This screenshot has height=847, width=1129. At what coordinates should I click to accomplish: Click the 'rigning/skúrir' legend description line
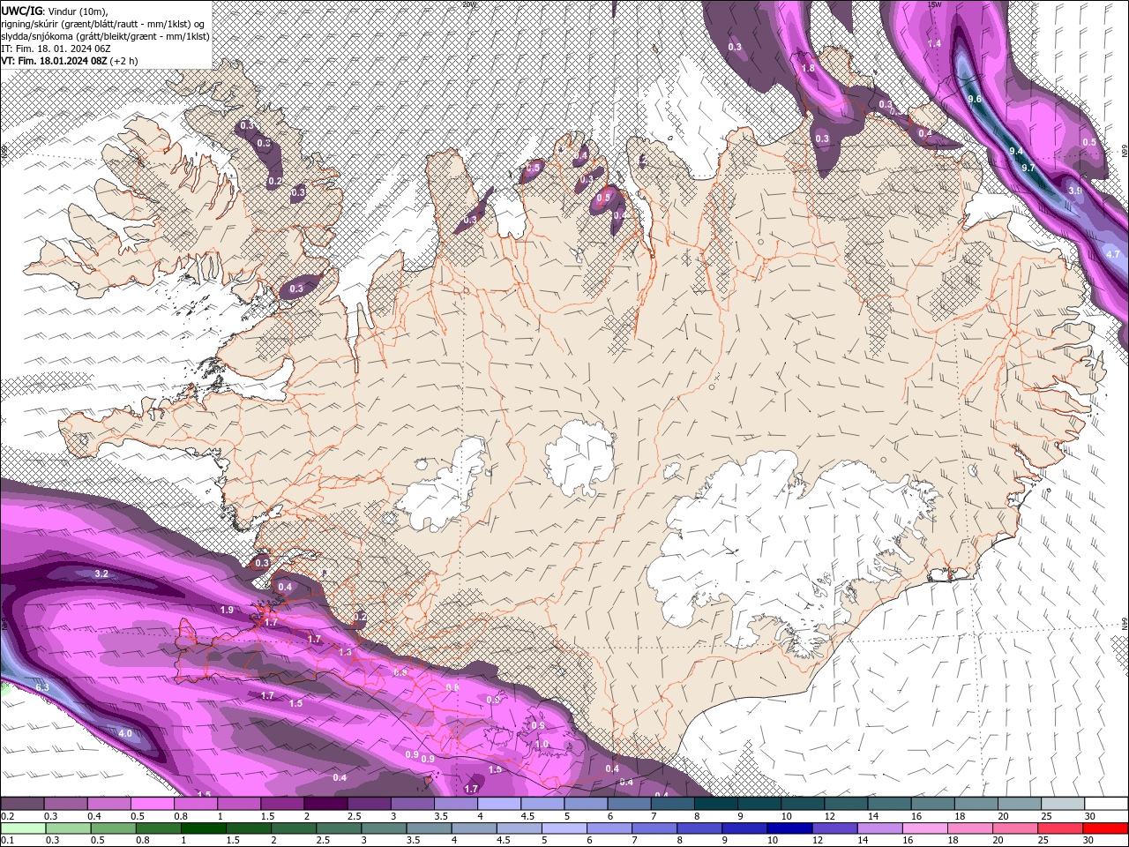tap(102, 24)
